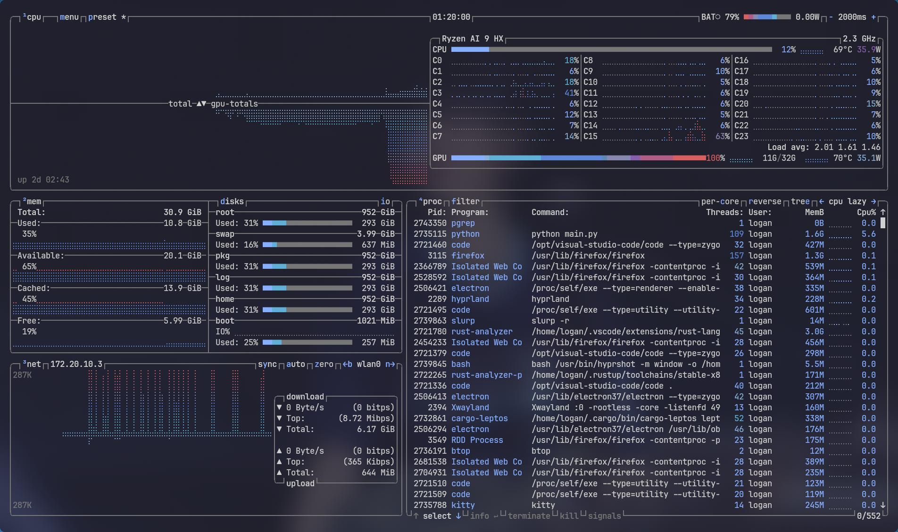Enable tree view in the process panel
The height and width of the screenshot is (532, 898).
800,201
